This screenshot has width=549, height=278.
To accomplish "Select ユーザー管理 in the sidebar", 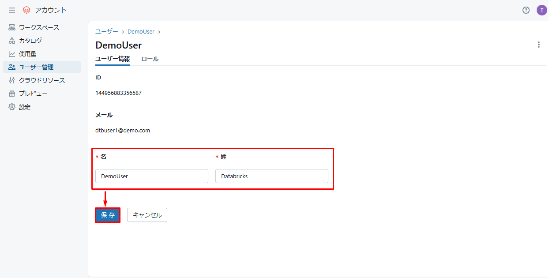I will (36, 67).
